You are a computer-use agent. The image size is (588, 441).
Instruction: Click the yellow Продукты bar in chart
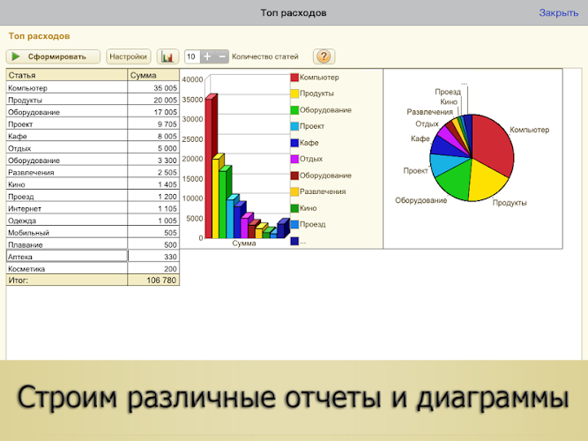pyautogui.click(x=215, y=198)
